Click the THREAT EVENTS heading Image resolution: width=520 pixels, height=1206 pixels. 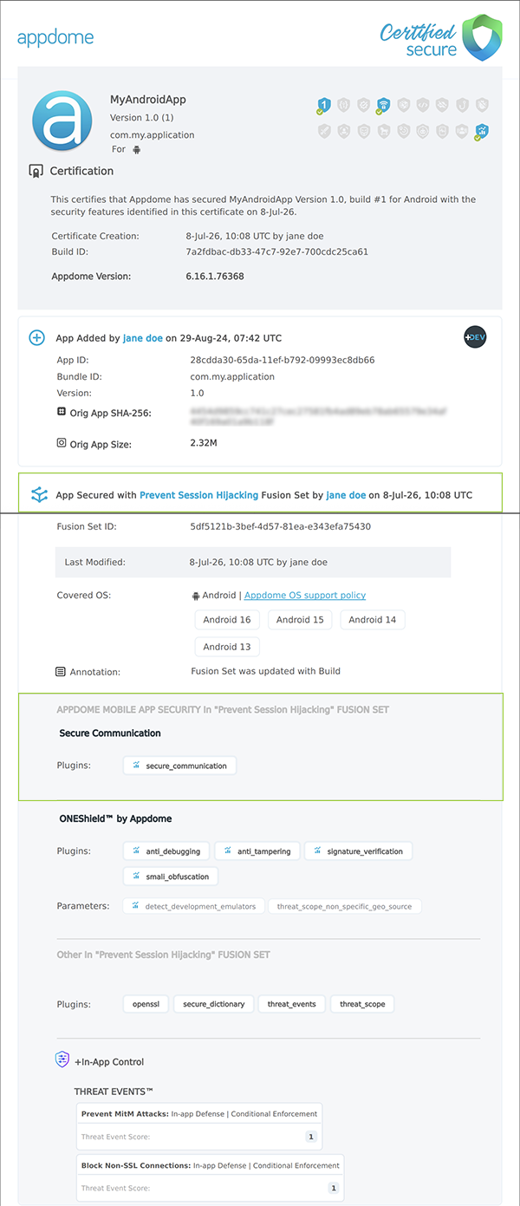[x=114, y=1092]
